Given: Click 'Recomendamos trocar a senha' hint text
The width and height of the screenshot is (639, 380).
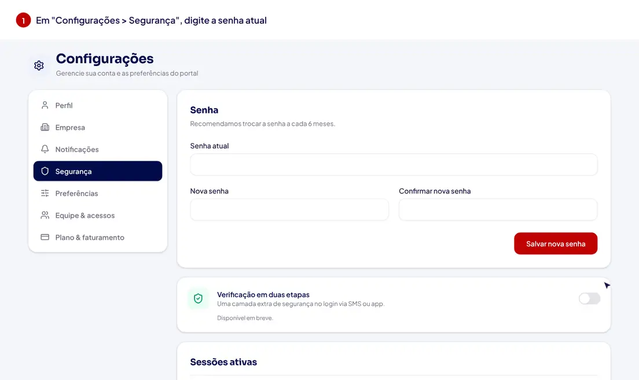Looking at the screenshot, I should click(x=262, y=123).
